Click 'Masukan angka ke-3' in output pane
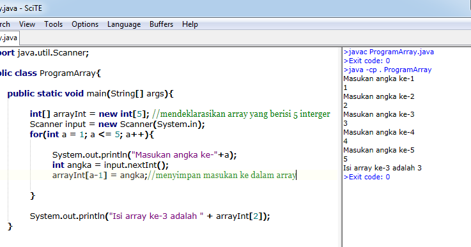471x247 pixels. click(x=379, y=115)
